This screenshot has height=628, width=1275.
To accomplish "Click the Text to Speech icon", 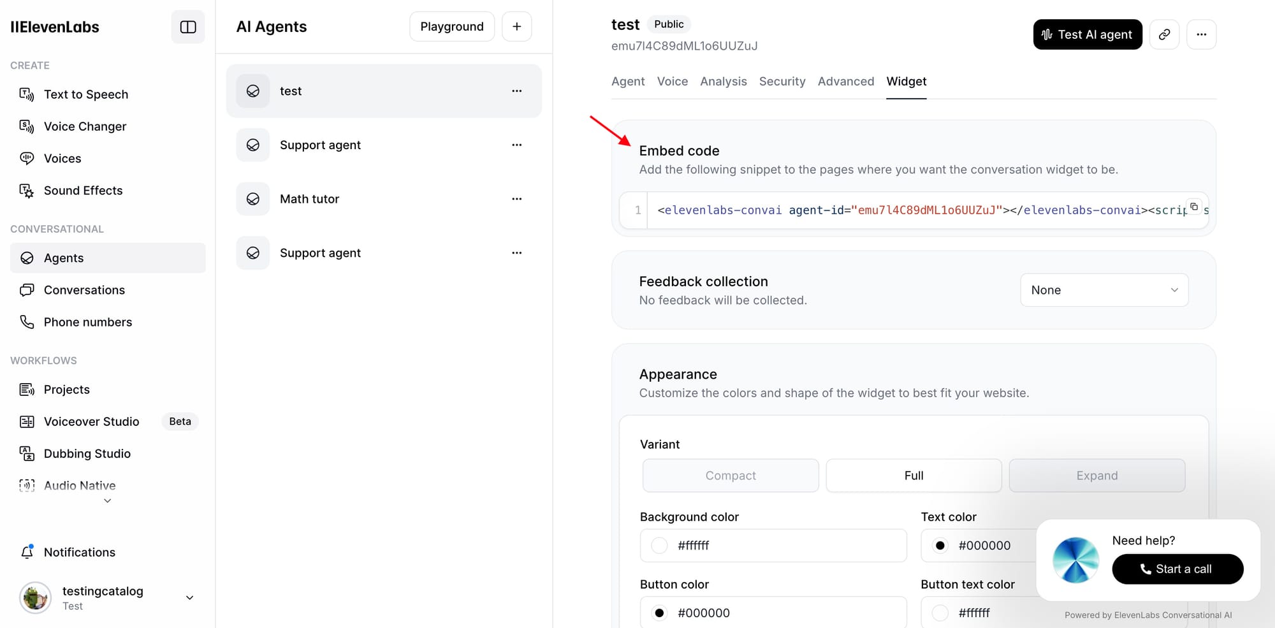I will (27, 94).
